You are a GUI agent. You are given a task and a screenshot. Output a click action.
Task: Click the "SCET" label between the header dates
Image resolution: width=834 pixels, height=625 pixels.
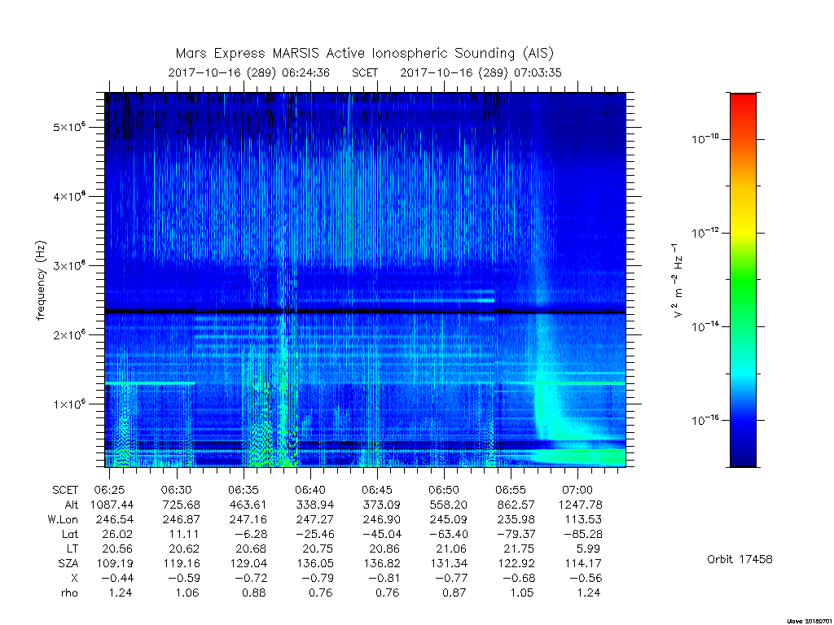(365, 72)
